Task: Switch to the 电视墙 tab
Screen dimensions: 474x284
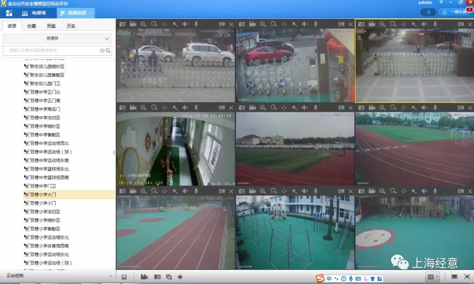Action: pyautogui.click(x=34, y=13)
